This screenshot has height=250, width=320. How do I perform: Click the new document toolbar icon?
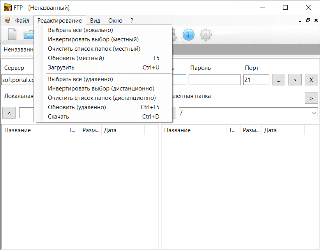click(12, 34)
